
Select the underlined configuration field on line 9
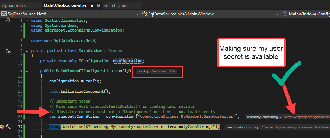click(128, 61)
